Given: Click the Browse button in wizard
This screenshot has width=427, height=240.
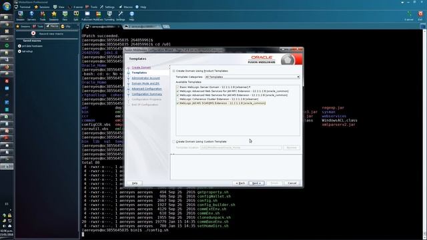Looking at the screenshot, I should [292, 147].
